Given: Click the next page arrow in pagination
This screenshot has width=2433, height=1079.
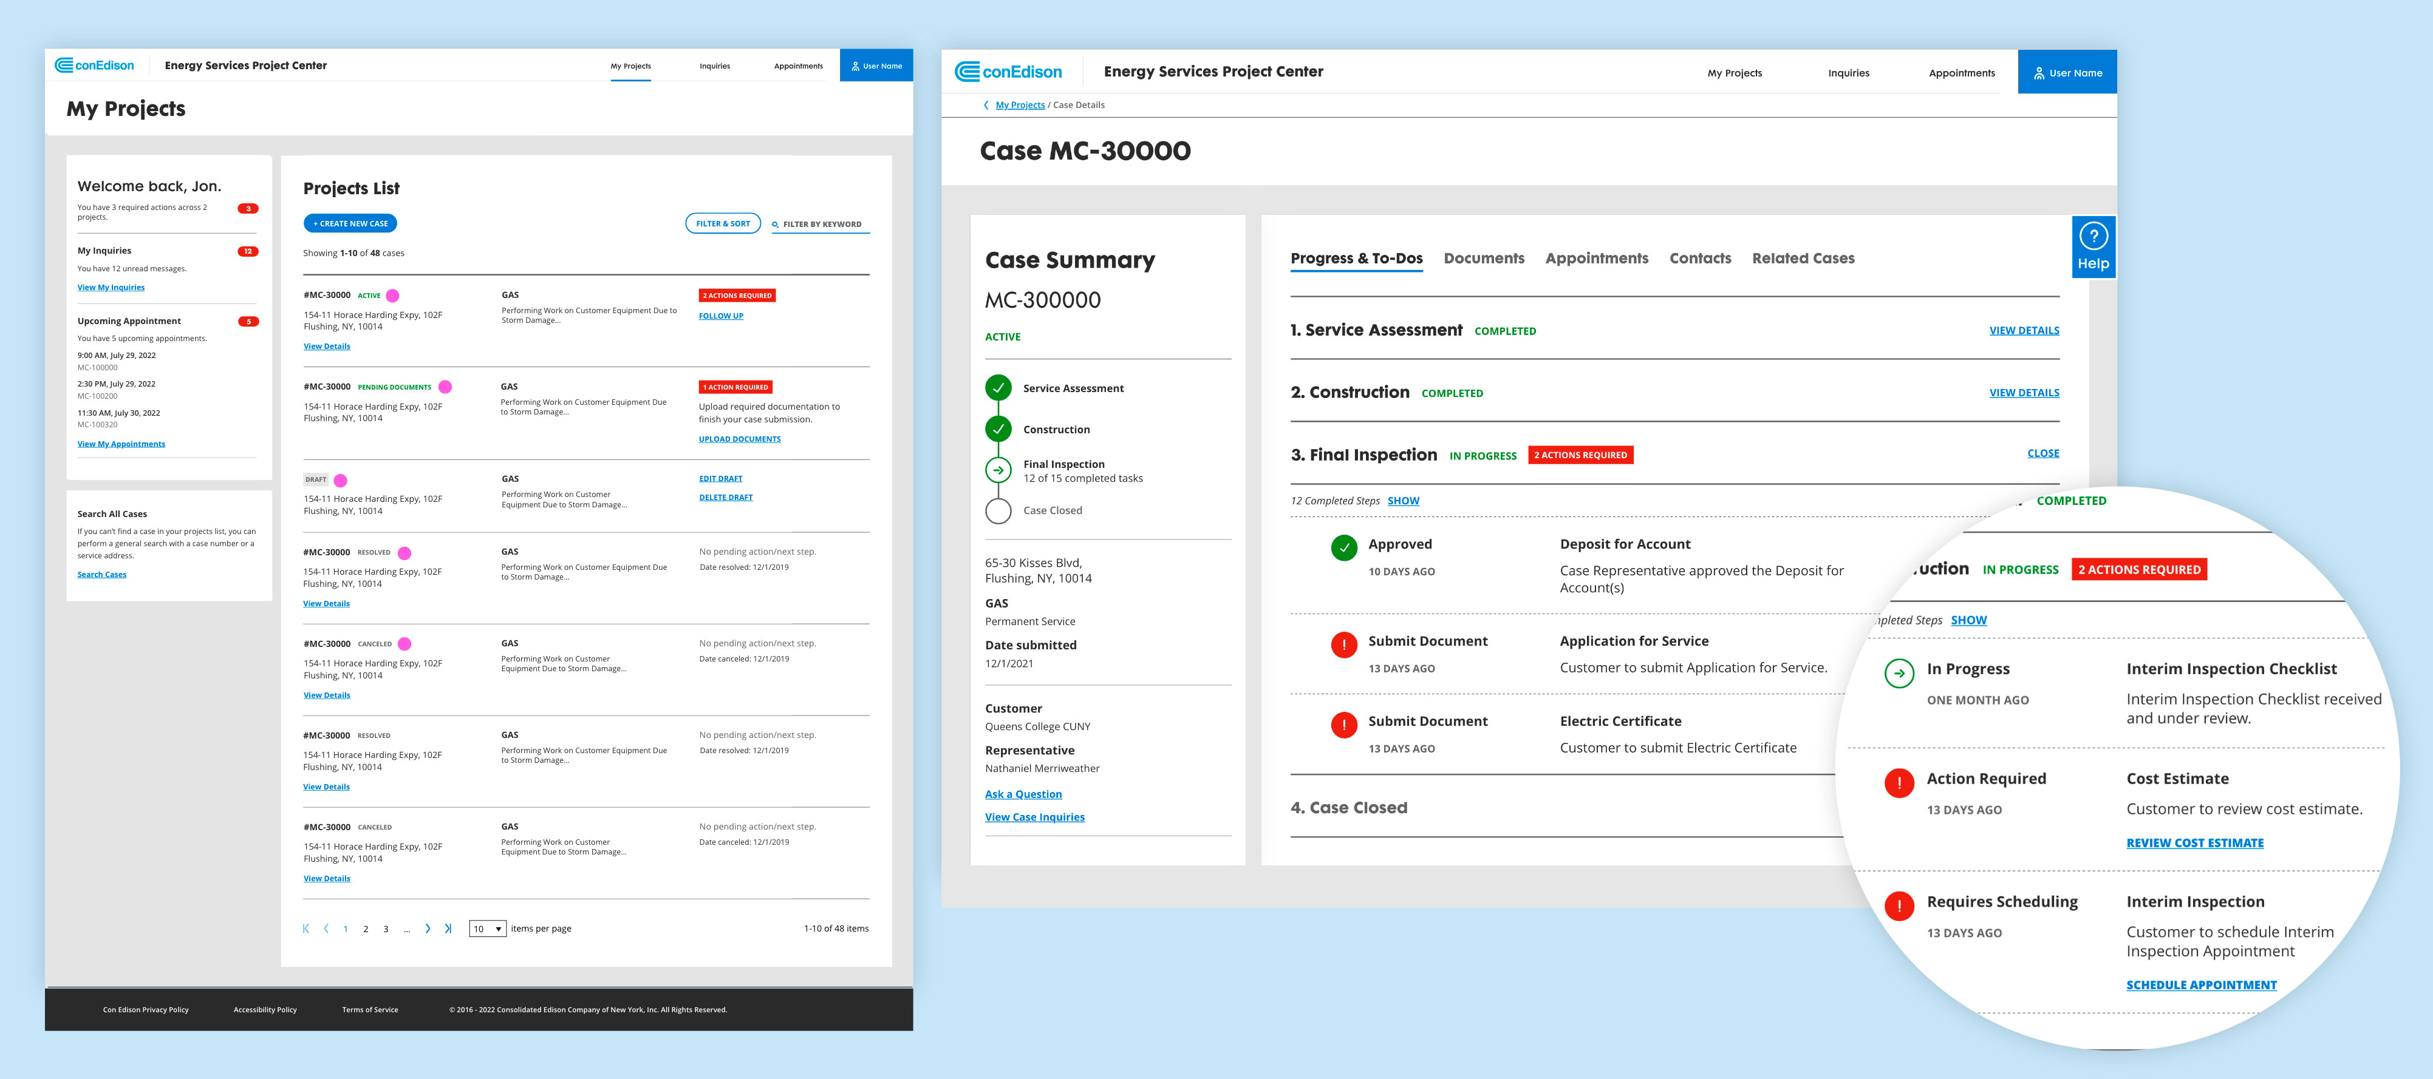Looking at the screenshot, I should (x=428, y=929).
